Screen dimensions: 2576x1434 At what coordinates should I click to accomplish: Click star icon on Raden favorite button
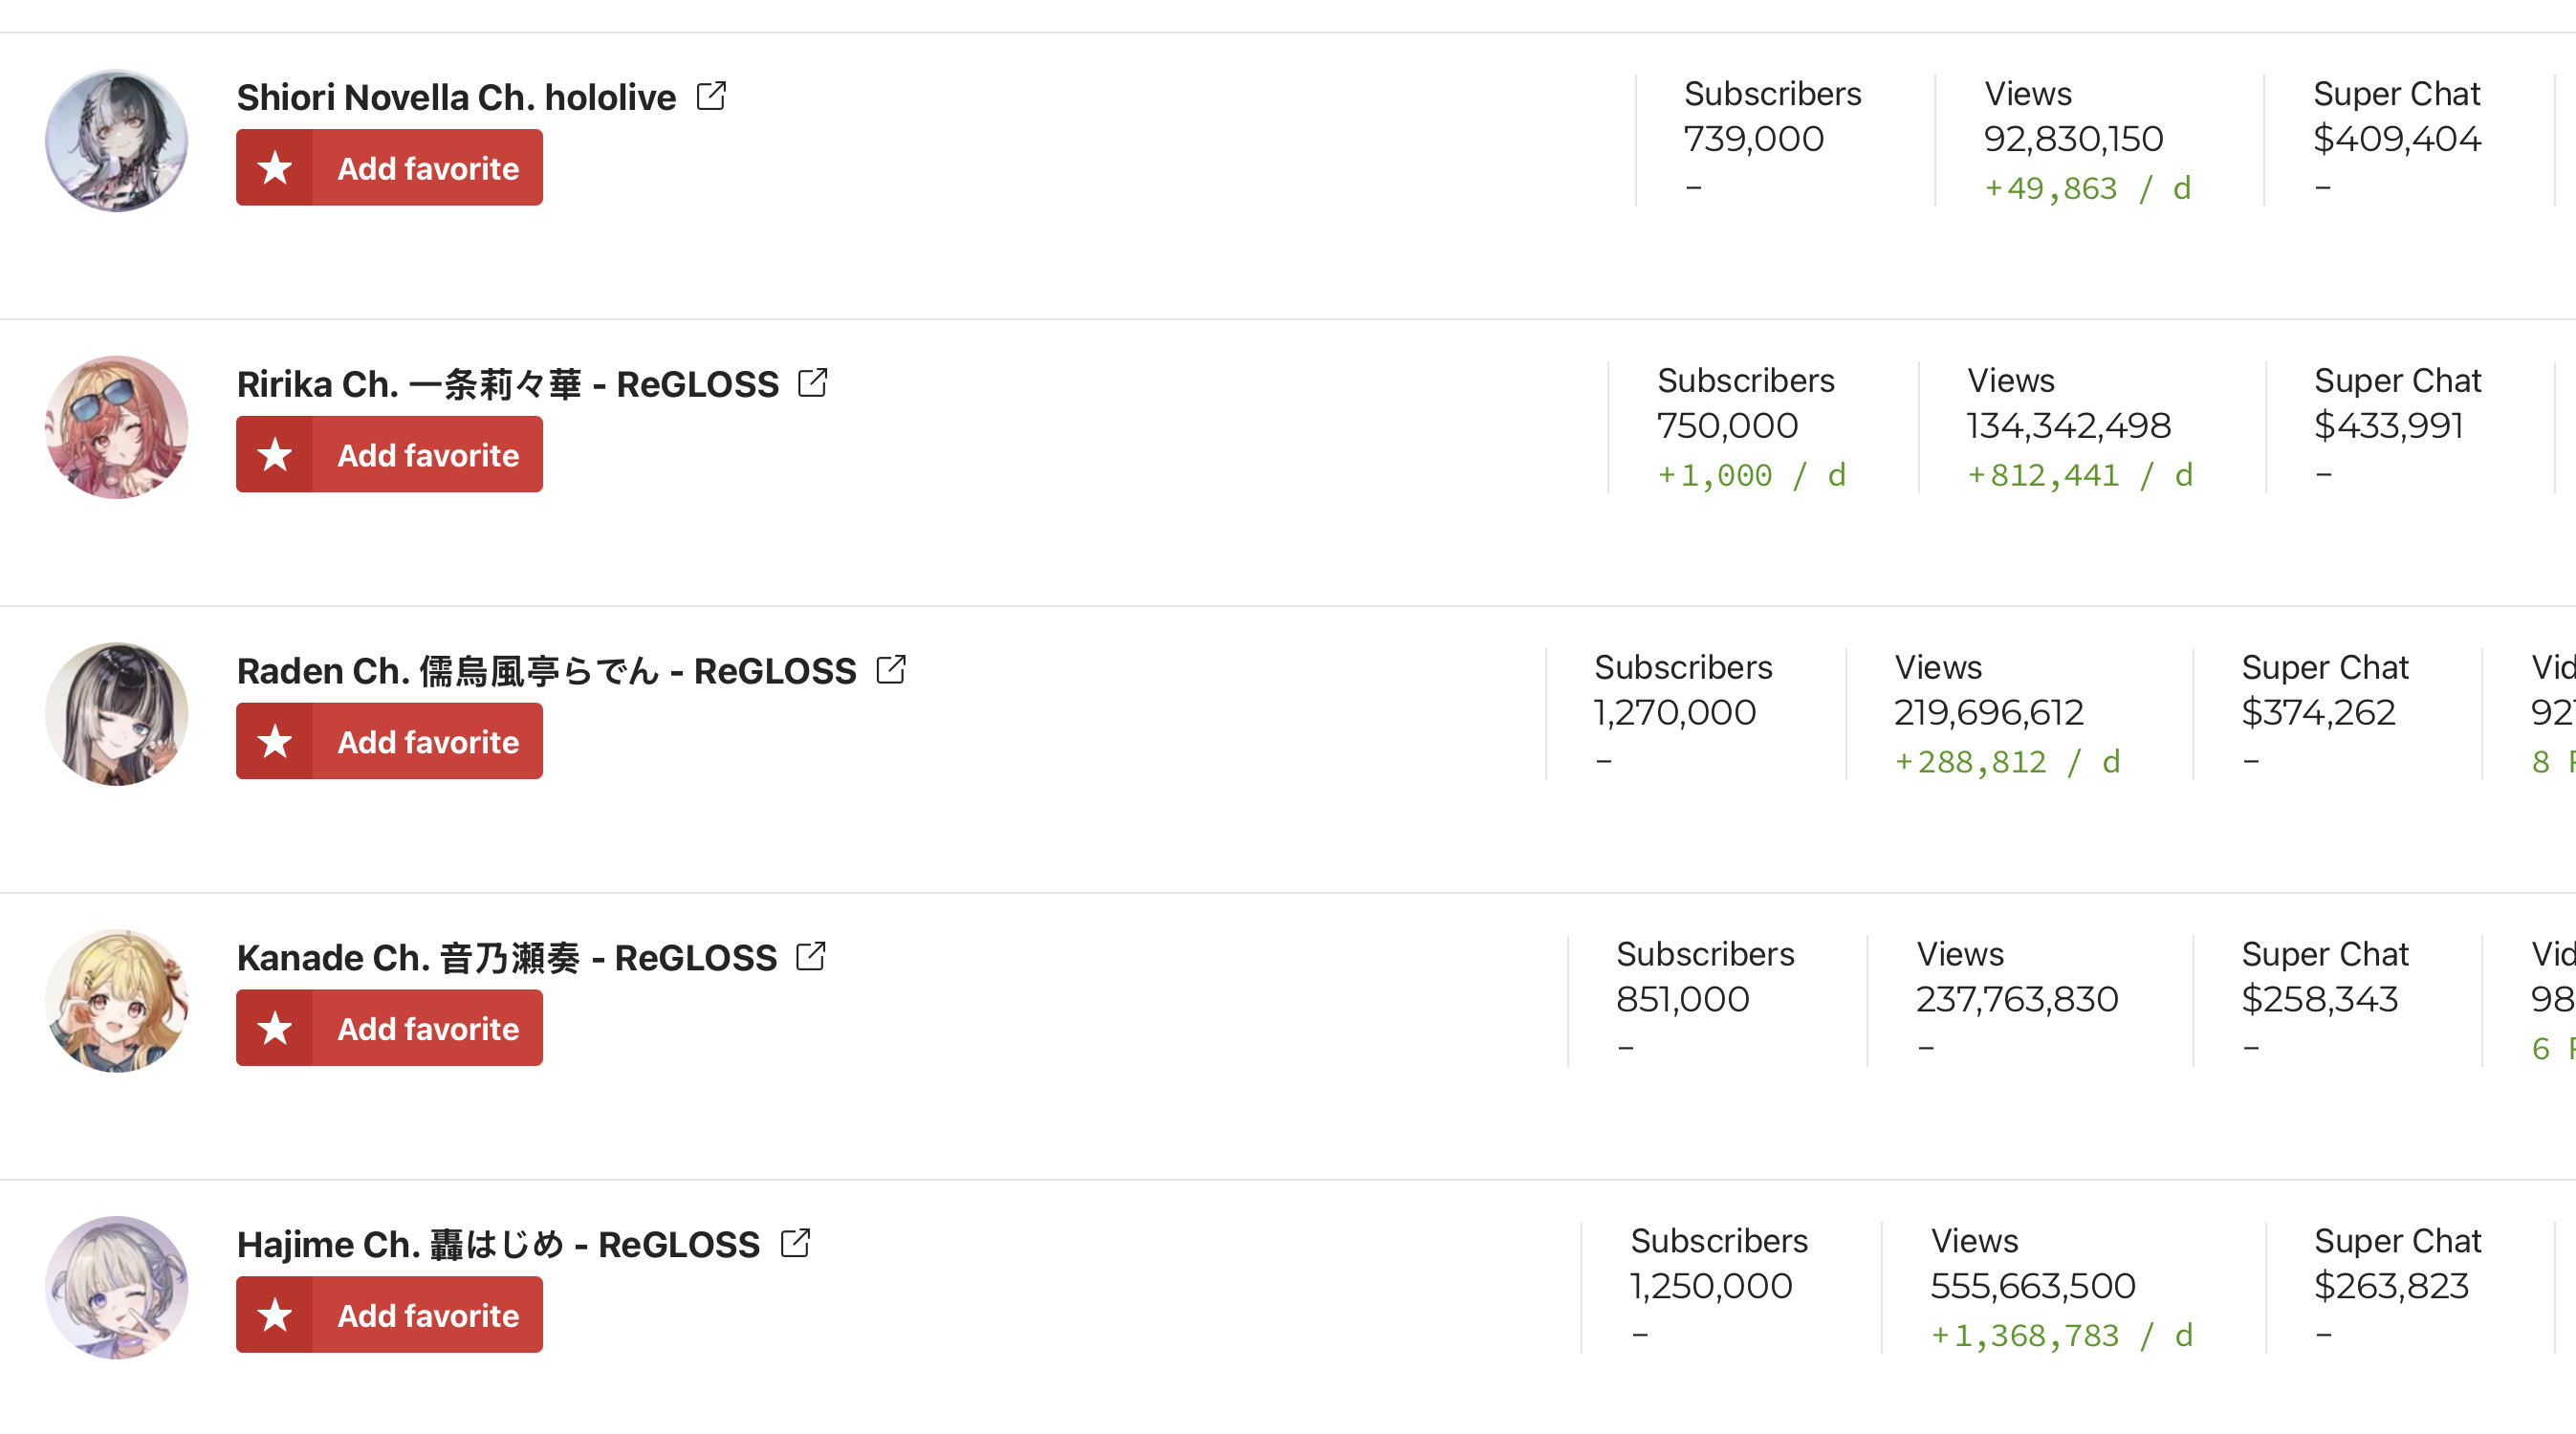275,741
